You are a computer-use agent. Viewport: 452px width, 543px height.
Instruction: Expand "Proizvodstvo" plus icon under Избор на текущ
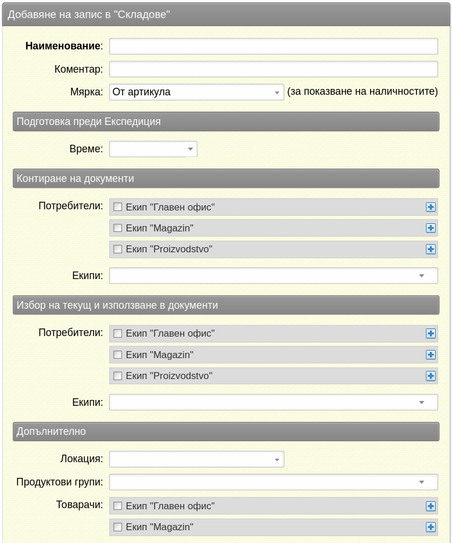431,376
